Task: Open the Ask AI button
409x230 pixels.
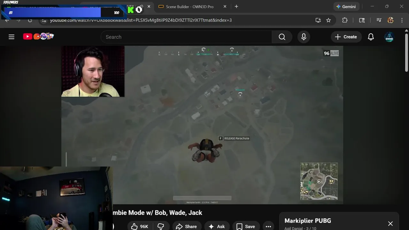Action: (217, 226)
